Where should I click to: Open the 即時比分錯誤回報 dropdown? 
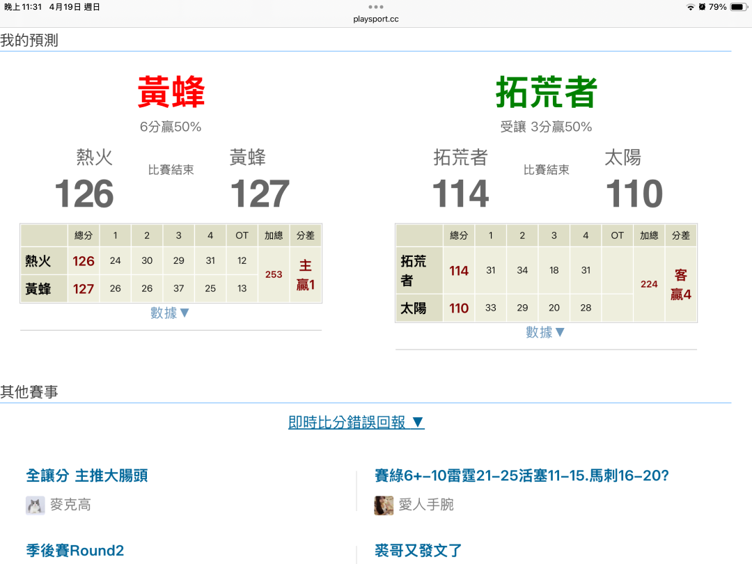click(357, 423)
